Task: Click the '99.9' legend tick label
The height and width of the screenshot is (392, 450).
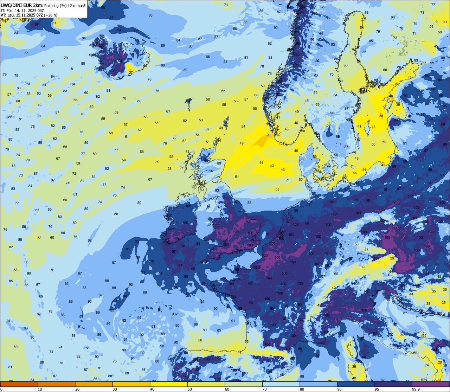Action: click(416, 389)
